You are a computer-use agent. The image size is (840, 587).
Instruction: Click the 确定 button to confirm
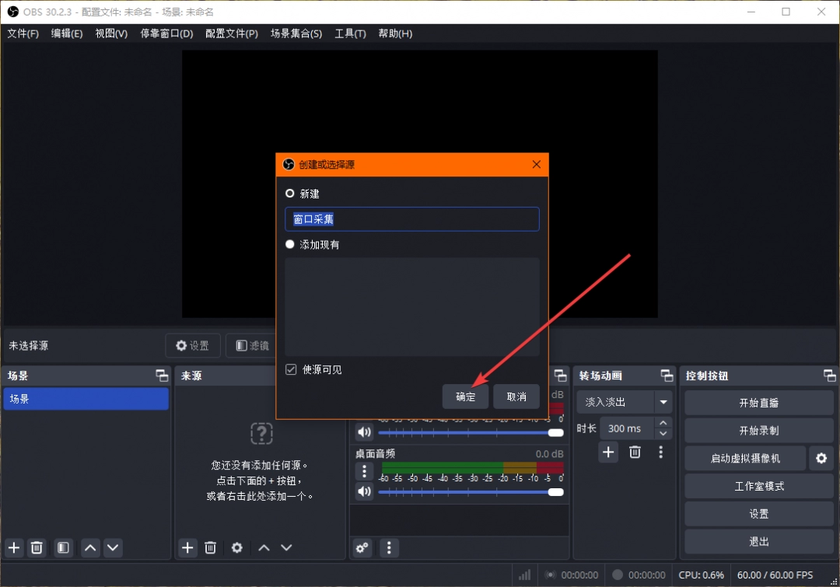point(465,397)
